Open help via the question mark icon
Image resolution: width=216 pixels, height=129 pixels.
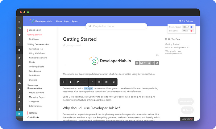(19, 109)
